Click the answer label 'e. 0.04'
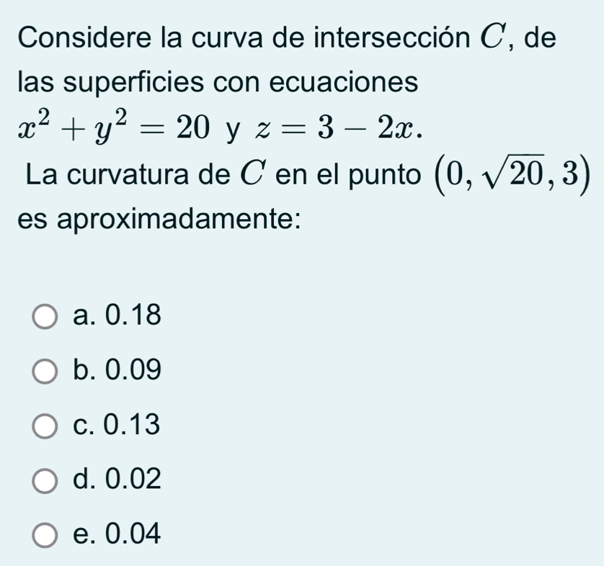The width and height of the screenshot is (604, 566). coord(117,534)
